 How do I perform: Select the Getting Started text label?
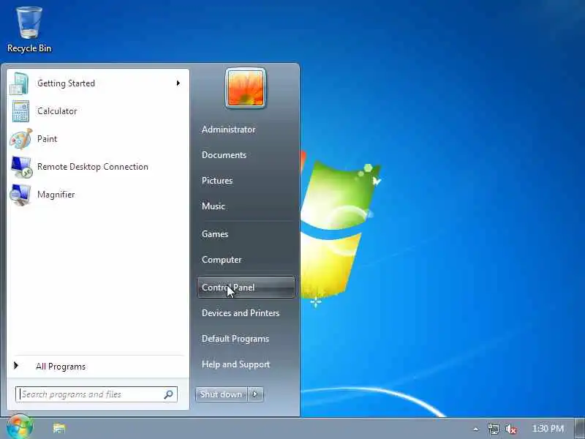point(66,83)
